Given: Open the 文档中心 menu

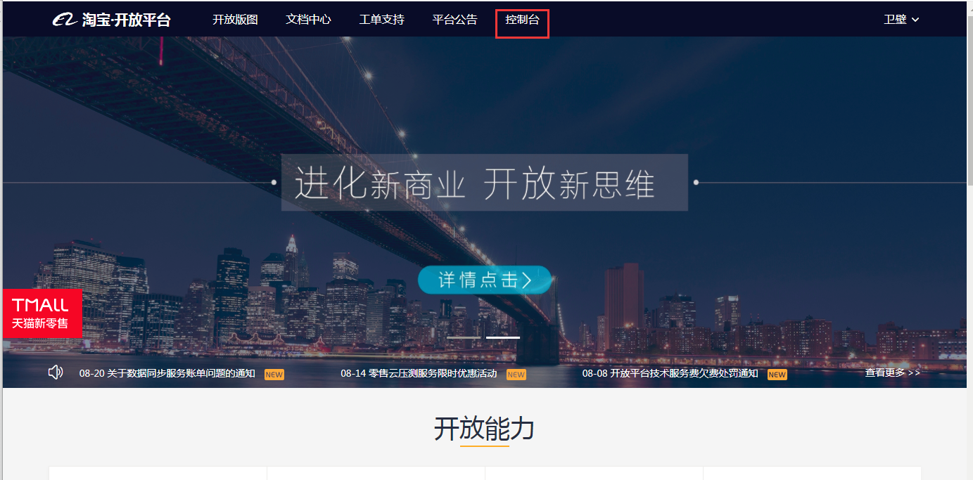Looking at the screenshot, I should point(308,20).
